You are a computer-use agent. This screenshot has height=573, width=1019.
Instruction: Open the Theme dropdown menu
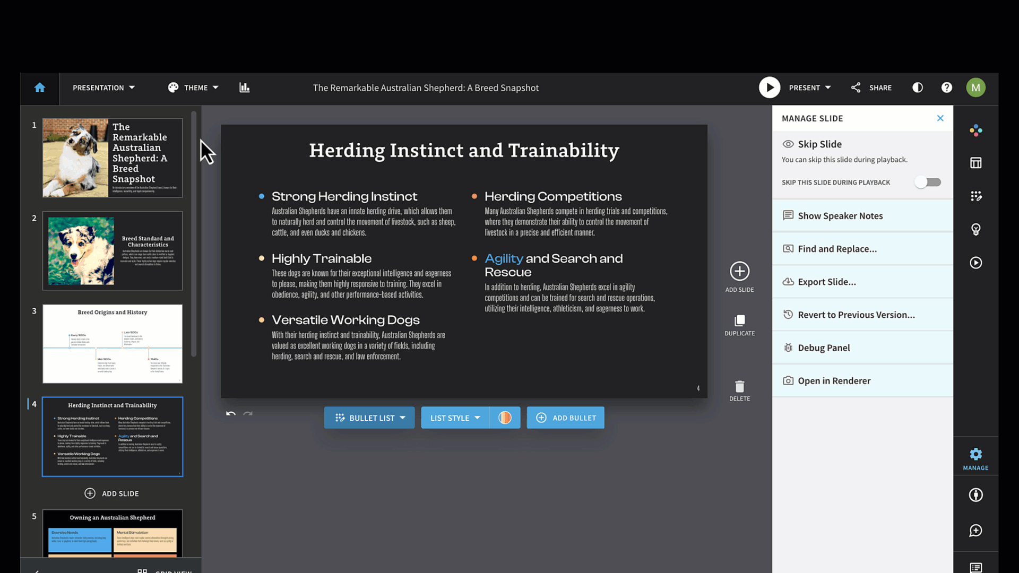click(x=193, y=88)
